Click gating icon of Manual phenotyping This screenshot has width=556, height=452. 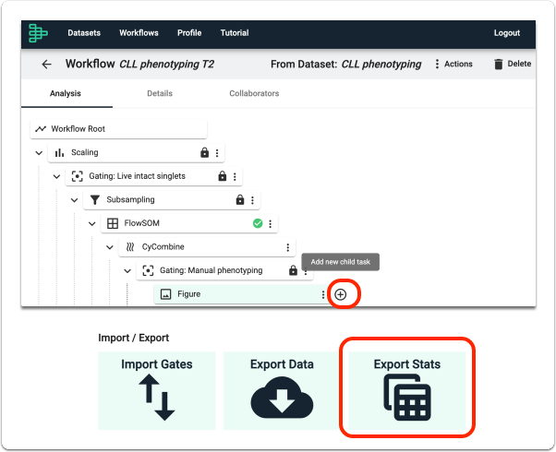pos(148,270)
